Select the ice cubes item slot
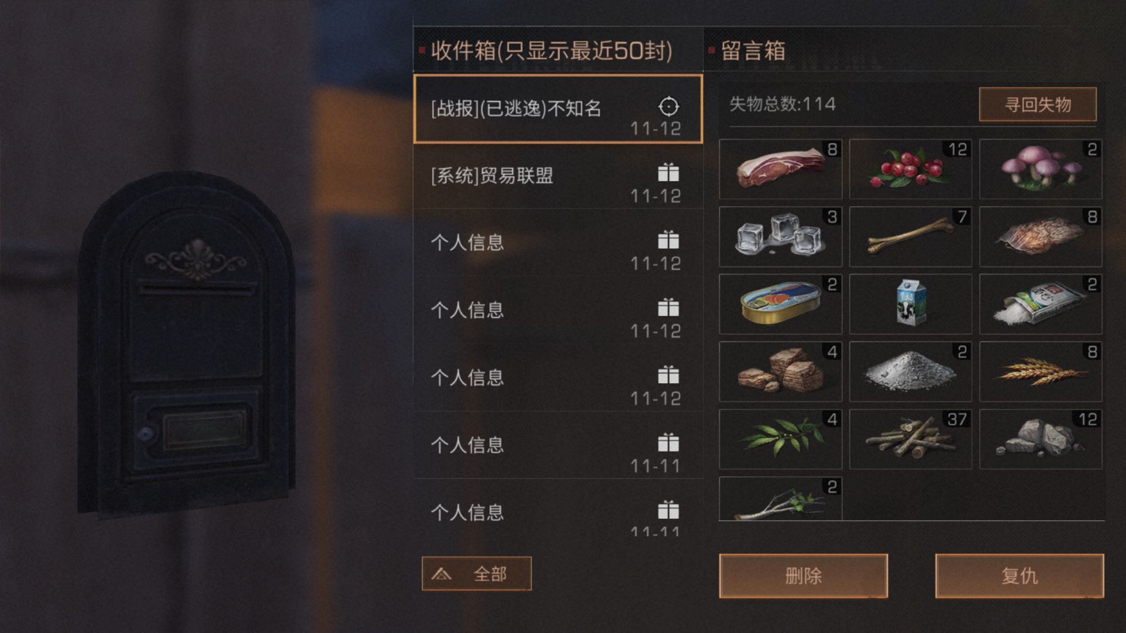Screen dimensions: 1126x633 pyautogui.click(x=780, y=236)
